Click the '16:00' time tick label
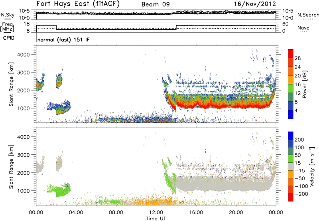Screen dimensions: 319x221 (x=196, y=213)
